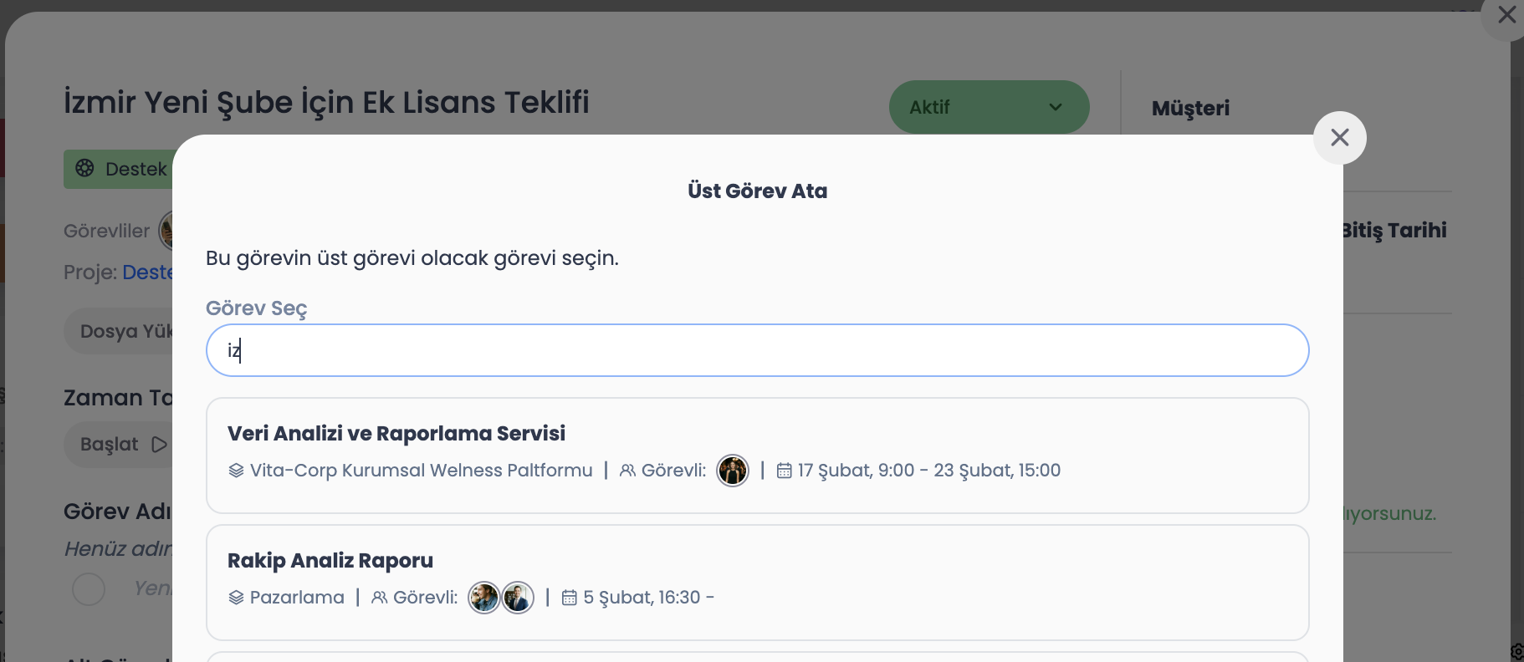
Task: Choose the Rakip Analiz Raporu task
Action: (330, 561)
